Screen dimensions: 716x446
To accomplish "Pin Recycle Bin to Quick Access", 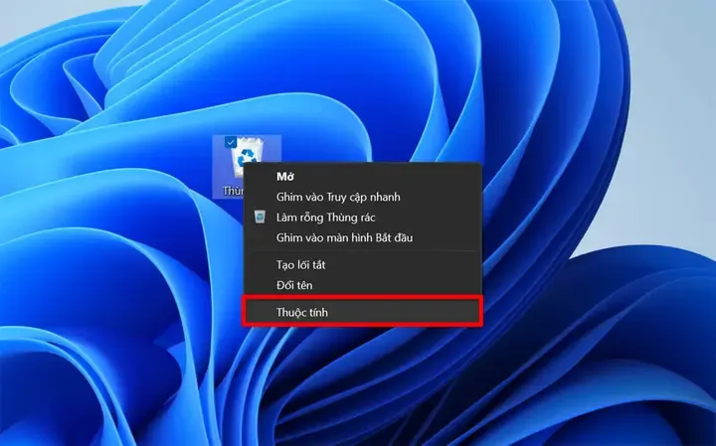I will [338, 197].
